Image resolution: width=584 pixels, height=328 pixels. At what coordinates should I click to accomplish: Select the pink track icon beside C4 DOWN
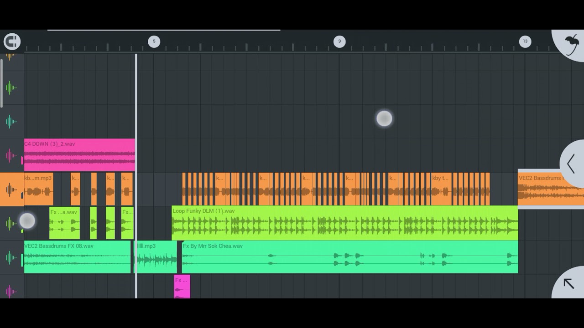11,156
